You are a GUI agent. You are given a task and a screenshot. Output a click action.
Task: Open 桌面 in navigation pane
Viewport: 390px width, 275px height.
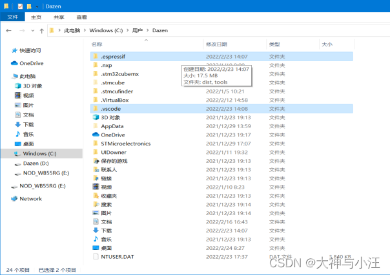pos(25,144)
